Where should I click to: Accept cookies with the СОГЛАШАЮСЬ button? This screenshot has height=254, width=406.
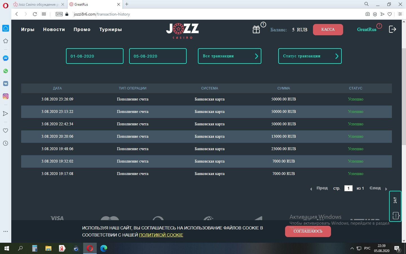(308, 231)
